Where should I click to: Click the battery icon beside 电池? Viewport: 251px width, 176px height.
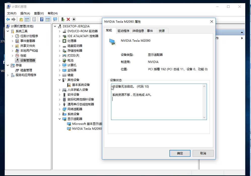click(64, 61)
